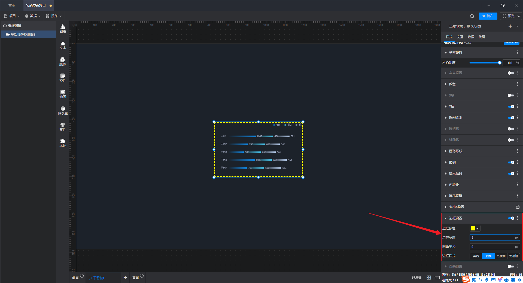The height and width of the screenshot is (283, 523).
Task: Open the 本地 local components panel
Action: [63, 143]
